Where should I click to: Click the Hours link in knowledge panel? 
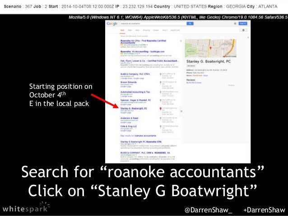(x=206, y=75)
